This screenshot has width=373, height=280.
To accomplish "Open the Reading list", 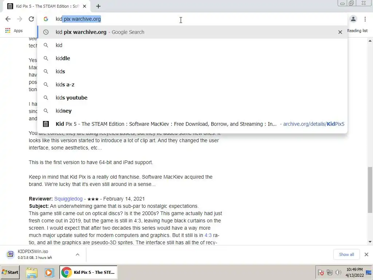I will [x=357, y=31].
